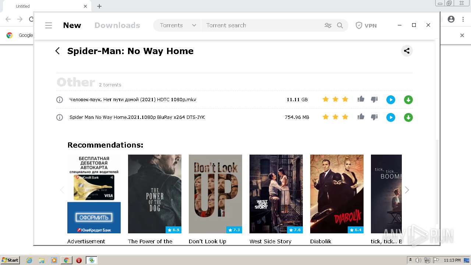This screenshot has width=471, height=265.
Task: Open the VPN shield button
Action: pyautogui.click(x=366, y=25)
